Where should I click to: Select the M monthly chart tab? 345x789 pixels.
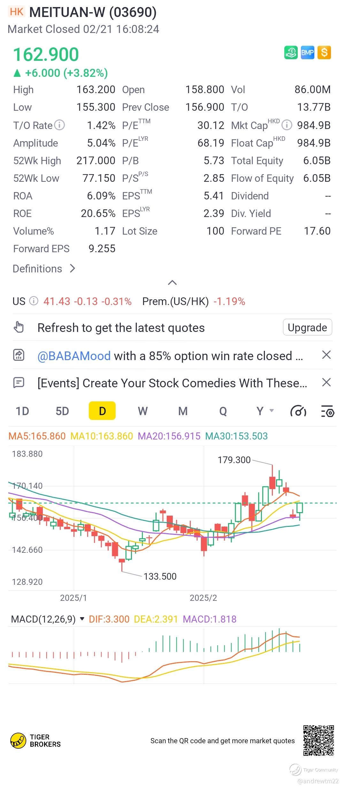[x=183, y=411]
